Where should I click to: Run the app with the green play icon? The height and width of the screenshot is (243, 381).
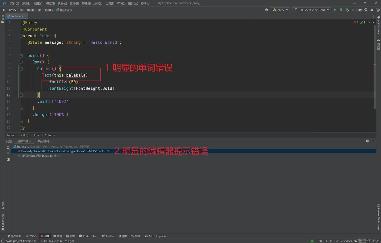coord(335,10)
